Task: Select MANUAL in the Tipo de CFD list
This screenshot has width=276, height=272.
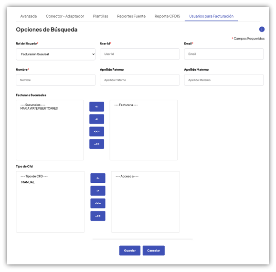Action: pyautogui.click(x=28, y=182)
